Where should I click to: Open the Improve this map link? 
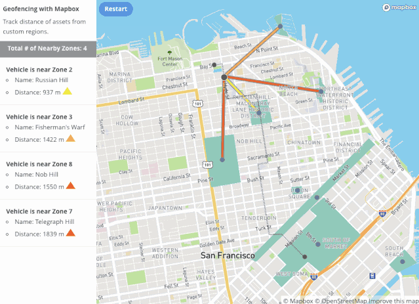pos(393,301)
